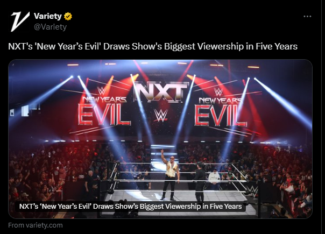
Task: Open the Variety profile avatar logo
Action: click(20, 22)
